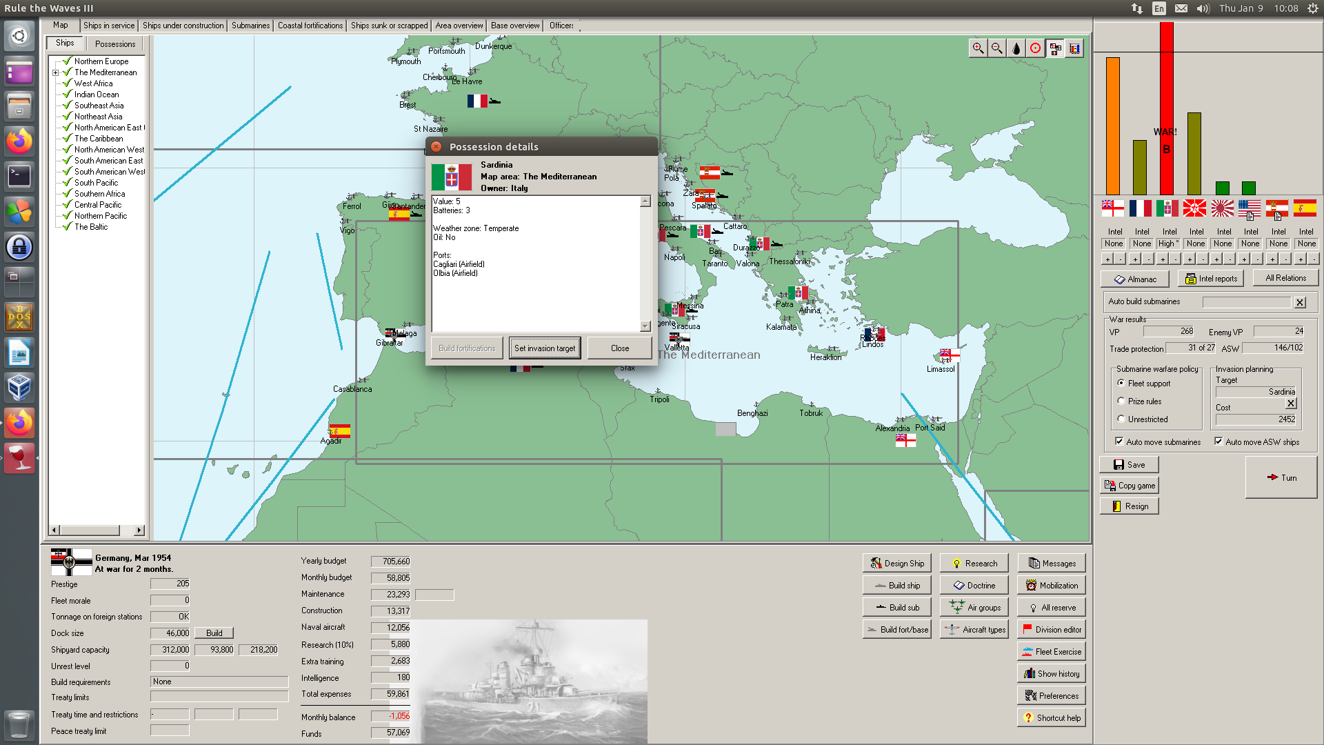This screenshot has height=745, width=1324.
Task: Click the Japanese rising sun flag
Action: pyautogui.click(x=1223, y=208)
